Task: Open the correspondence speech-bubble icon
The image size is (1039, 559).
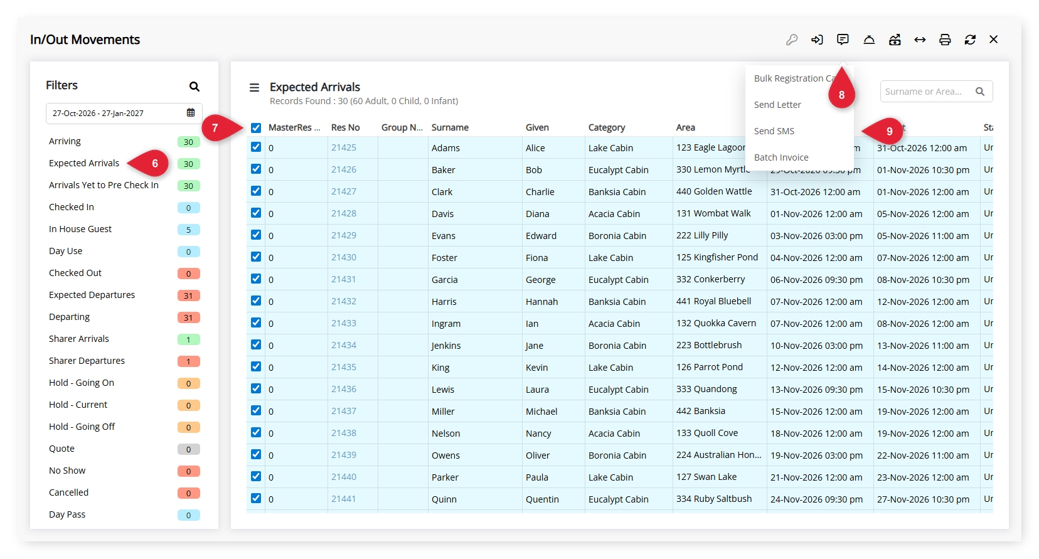Action: 843,40
